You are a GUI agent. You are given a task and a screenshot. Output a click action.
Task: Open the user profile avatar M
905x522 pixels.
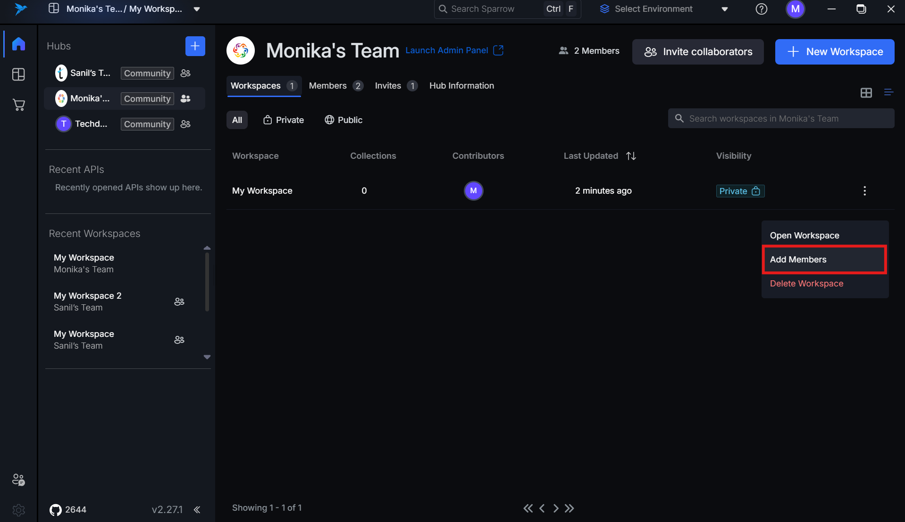click(x=796, y=9)
